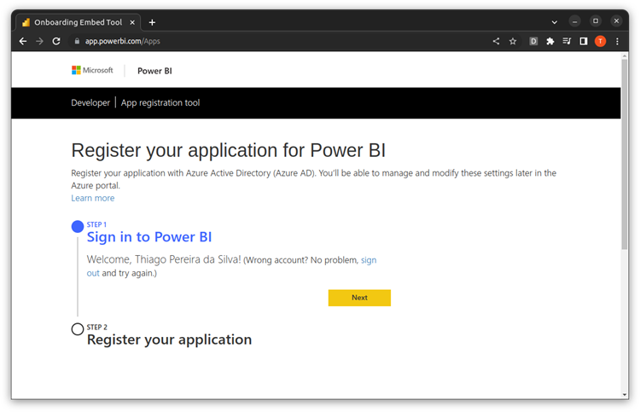View site info via padlock icon
Viewport: 640px width, 412px height.
(77, 41)
